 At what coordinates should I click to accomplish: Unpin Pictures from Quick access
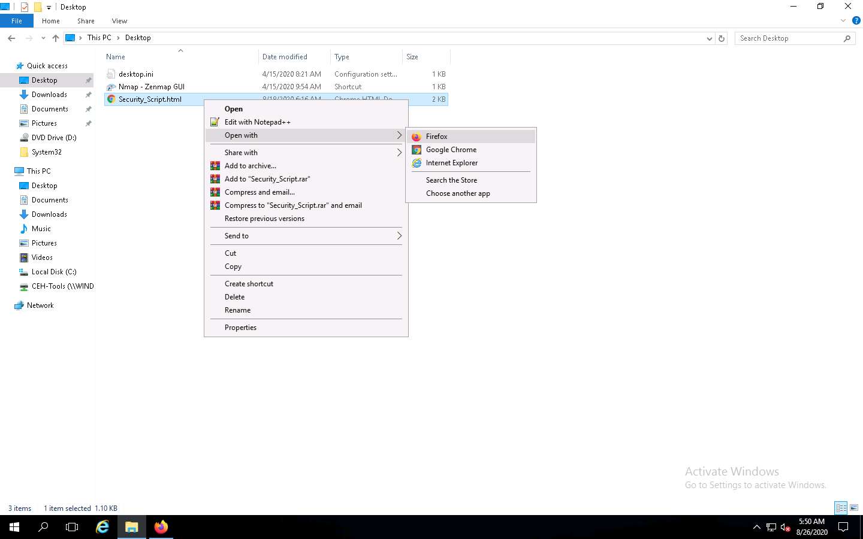pos(89,123)
